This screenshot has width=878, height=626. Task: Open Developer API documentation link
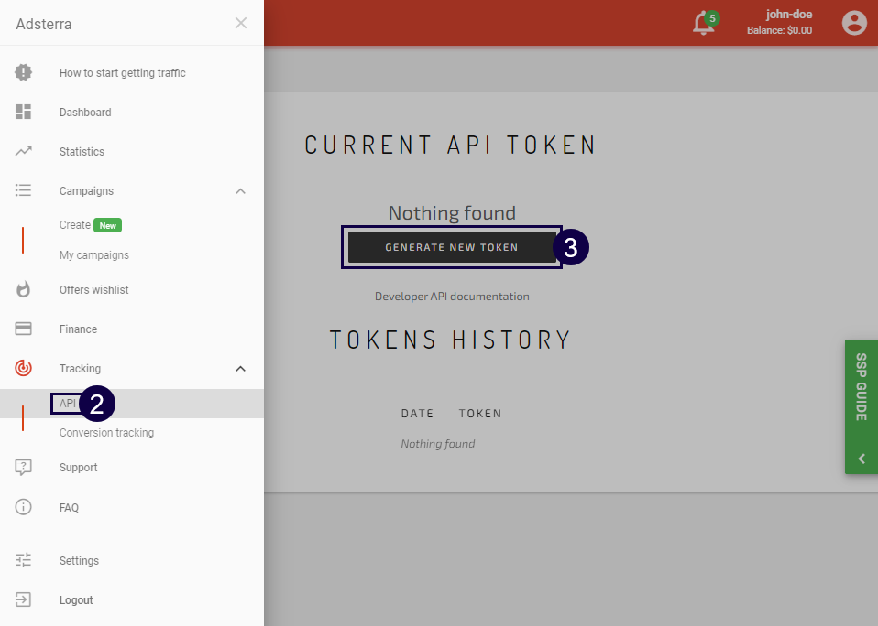452,296
